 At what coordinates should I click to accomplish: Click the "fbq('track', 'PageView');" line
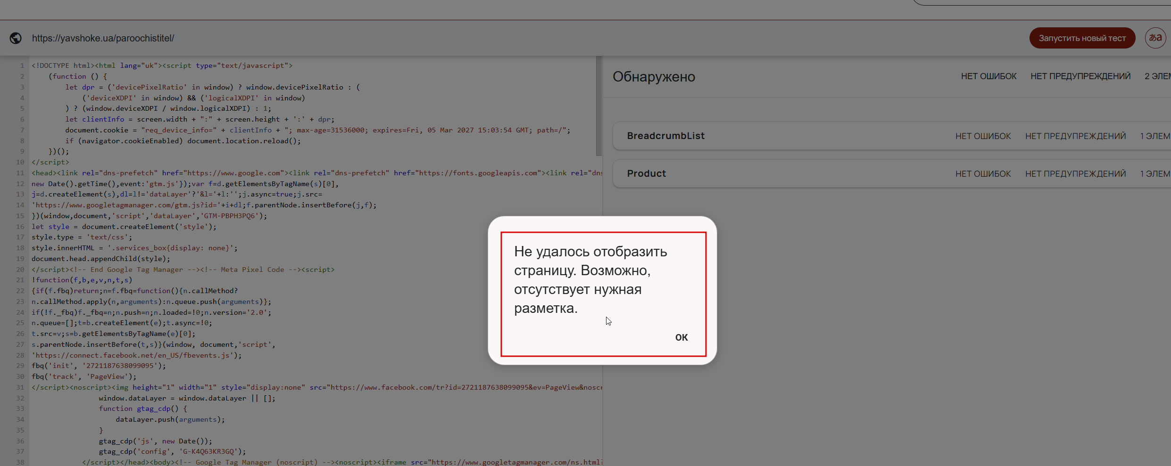point(84,376)
